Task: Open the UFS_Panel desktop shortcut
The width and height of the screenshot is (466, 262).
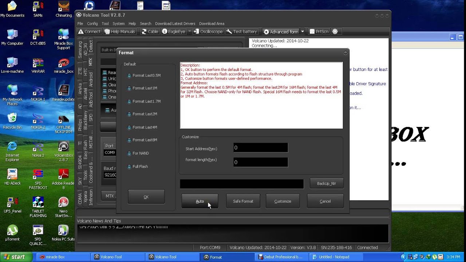Action: pyautogui.click(x=12, y=205)
